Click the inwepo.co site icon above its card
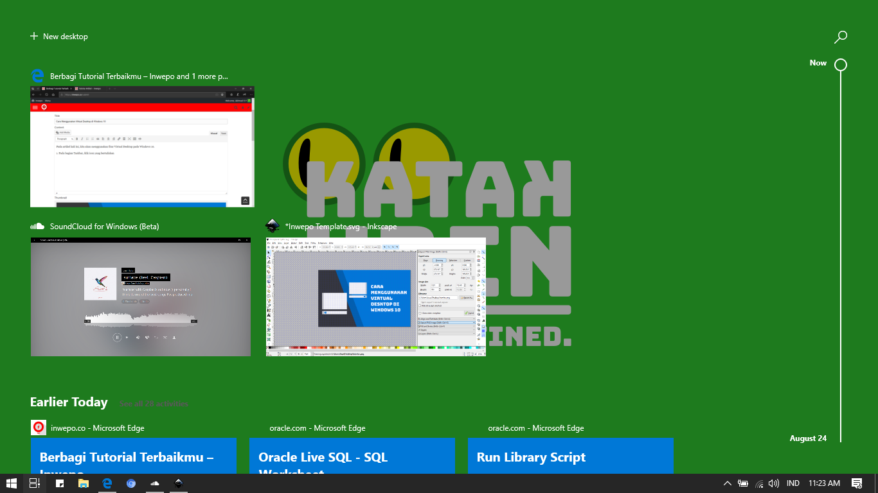Image resolution: width=878 pixels, height=493 pixels. pyautogui.click(x=39, y=428)
